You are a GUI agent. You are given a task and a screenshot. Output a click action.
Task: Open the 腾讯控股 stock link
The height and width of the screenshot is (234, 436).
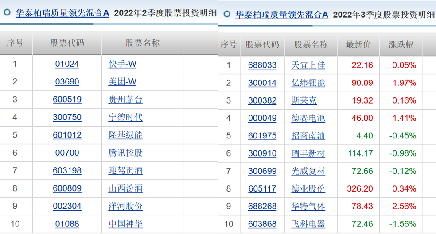tap(125, 153)
